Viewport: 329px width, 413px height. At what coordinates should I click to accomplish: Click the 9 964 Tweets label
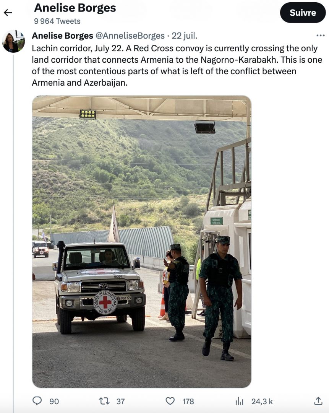pos(57,21)
